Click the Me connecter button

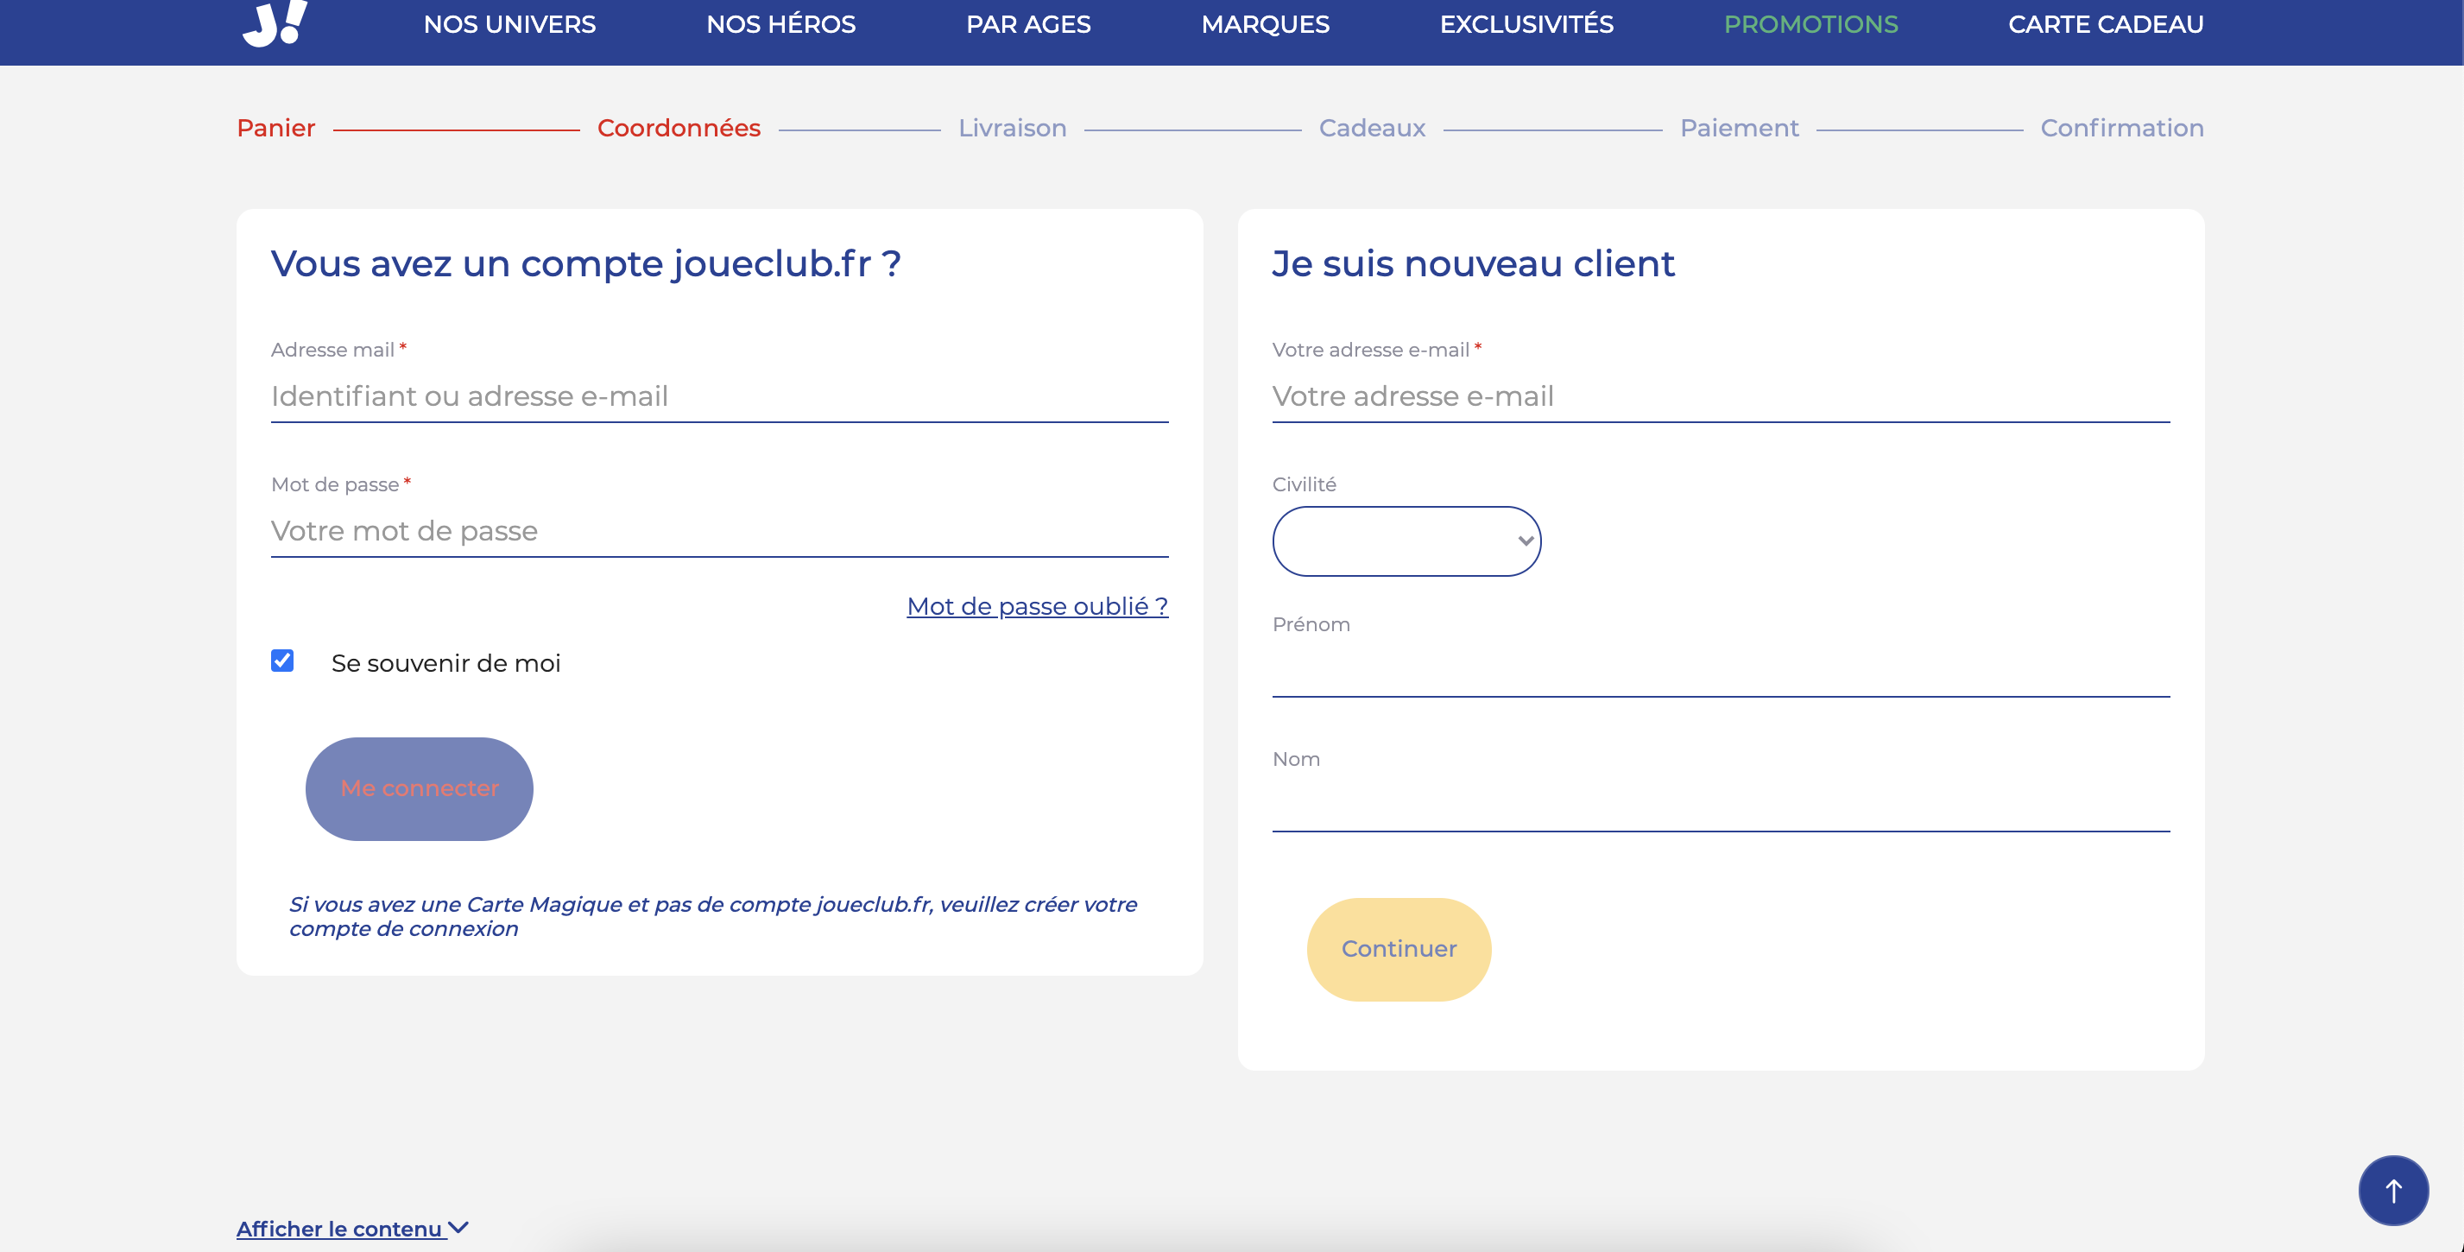419,789
